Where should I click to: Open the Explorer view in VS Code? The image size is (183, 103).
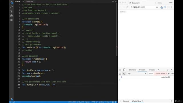(11, 2)
